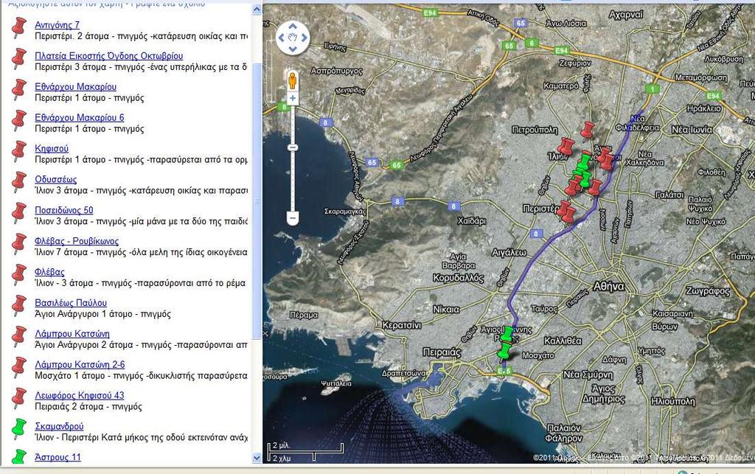Open the Βασιλέως Παύλου link
Viewport: 755px width, 474px height.
(x=71, y=303)
